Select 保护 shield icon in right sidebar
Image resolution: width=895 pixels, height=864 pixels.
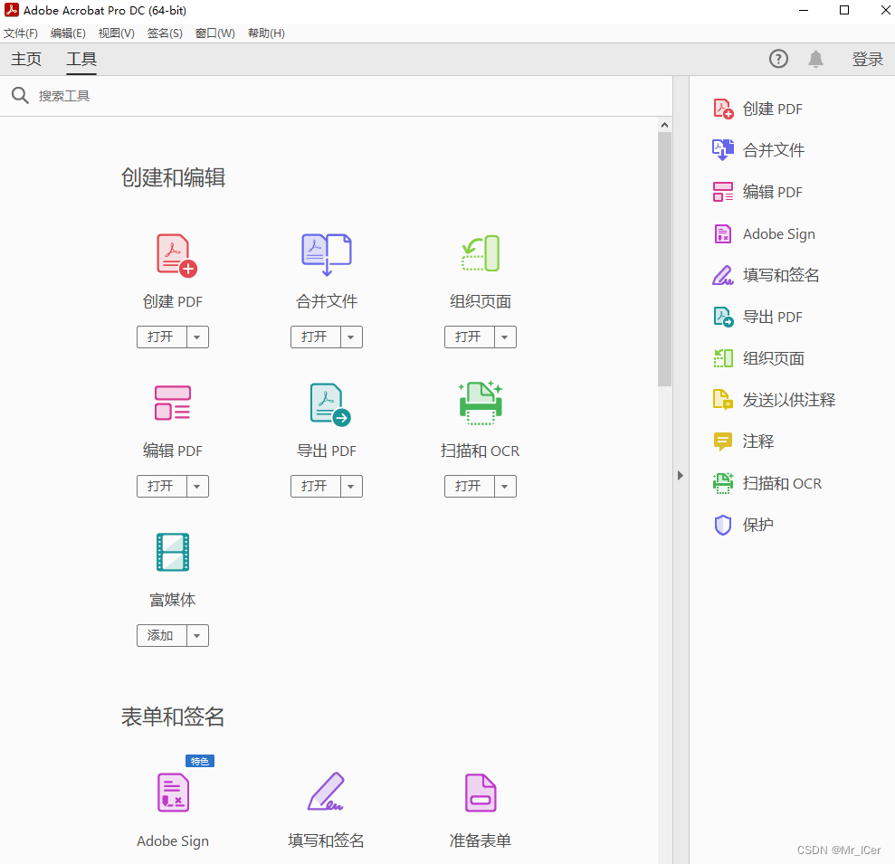723,525
